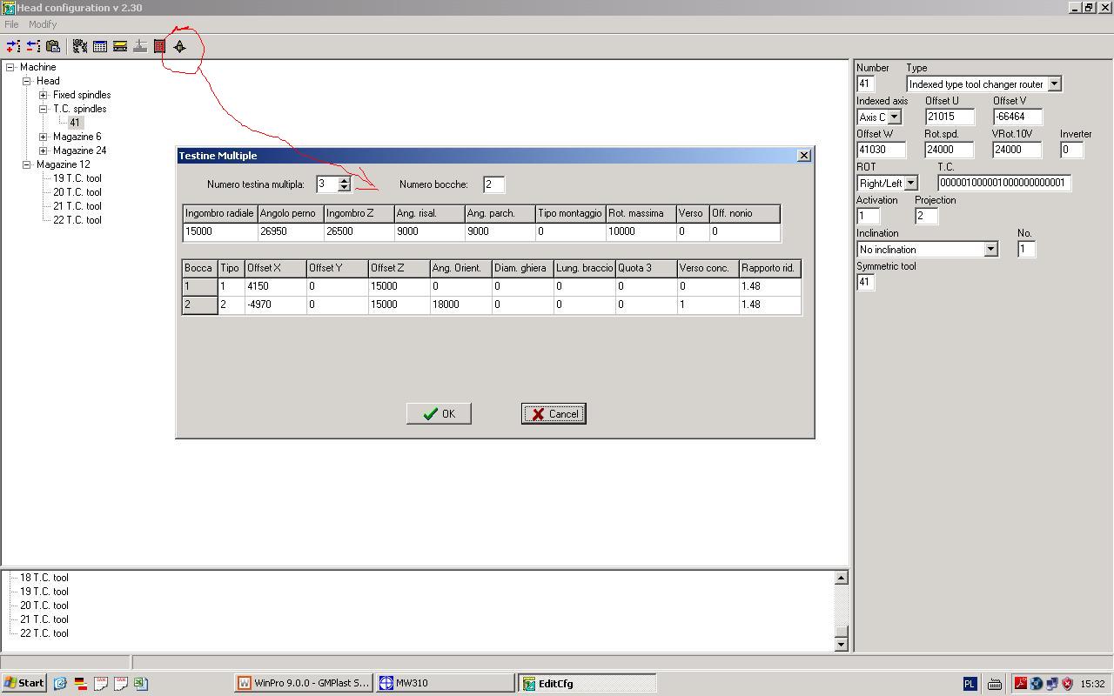Click the Inverter field
This screenshot has width=1114, height=696.
pos(1071,150)
